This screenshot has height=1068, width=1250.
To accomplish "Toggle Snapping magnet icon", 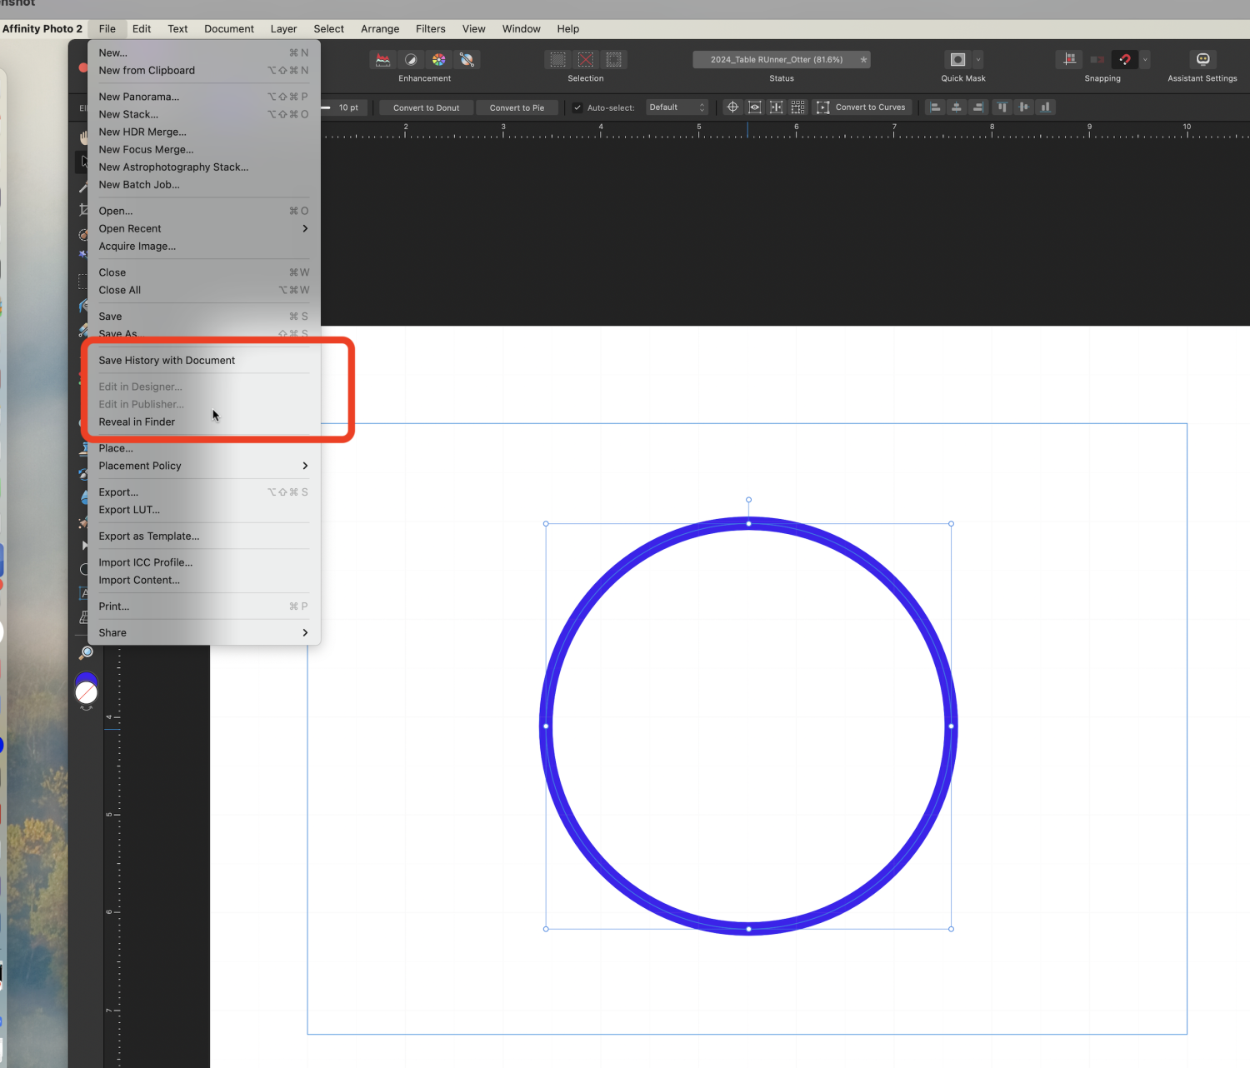I will (x=1125, y=60).
